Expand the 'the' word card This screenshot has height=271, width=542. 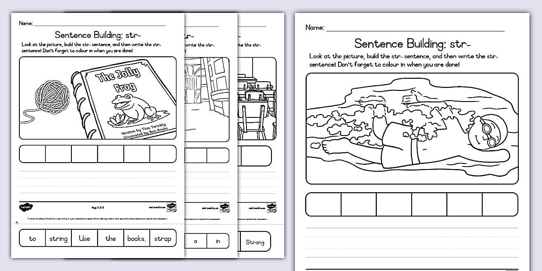click(111, 238)
